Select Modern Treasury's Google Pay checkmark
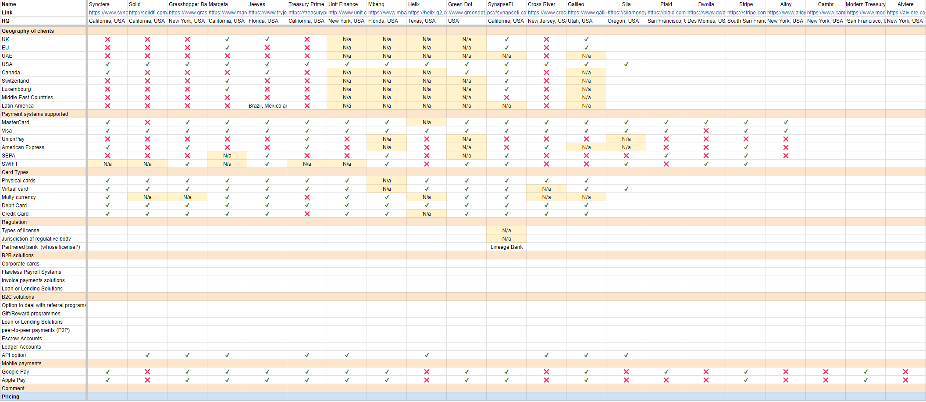Viewport: 926px width, 402px height. 865,372
